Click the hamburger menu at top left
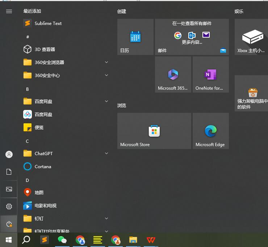Viewport: 268px width, 247px height. 9,12
